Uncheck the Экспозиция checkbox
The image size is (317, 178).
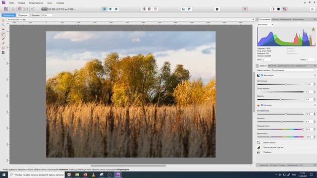262,75
